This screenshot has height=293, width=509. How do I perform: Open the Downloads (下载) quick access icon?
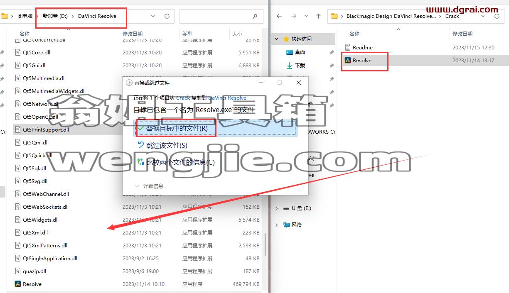[290, 65]
